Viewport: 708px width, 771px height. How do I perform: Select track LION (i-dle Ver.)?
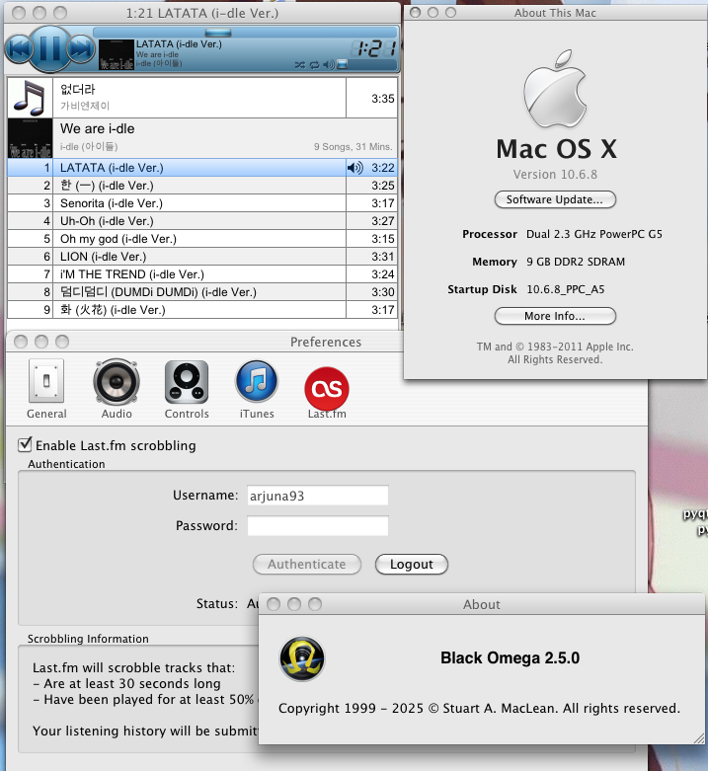point(202,257)
